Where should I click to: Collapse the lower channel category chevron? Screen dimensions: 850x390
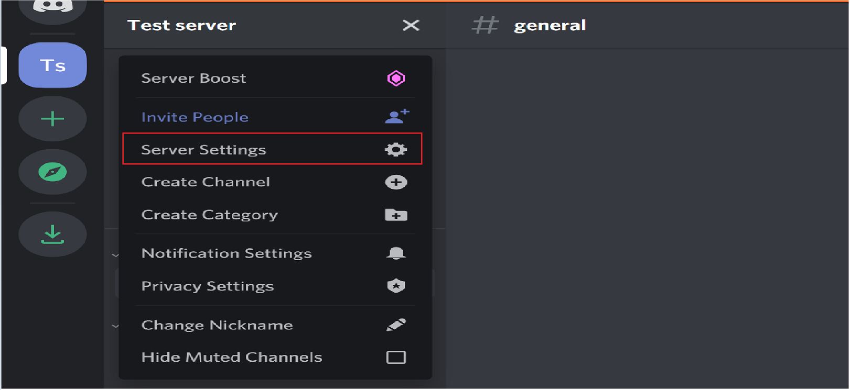point(115,326)
